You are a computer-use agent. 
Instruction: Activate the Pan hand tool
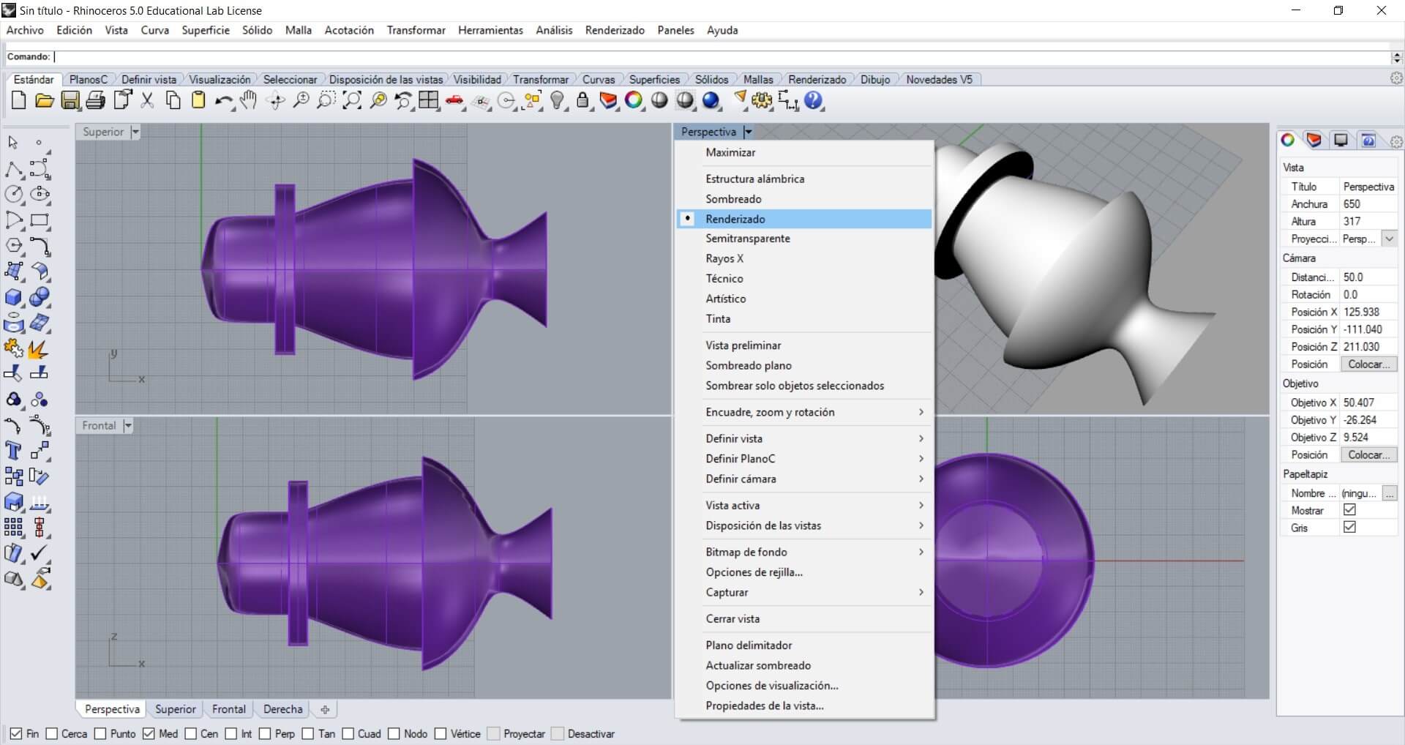pyautogui.click(x=249, y=101)
